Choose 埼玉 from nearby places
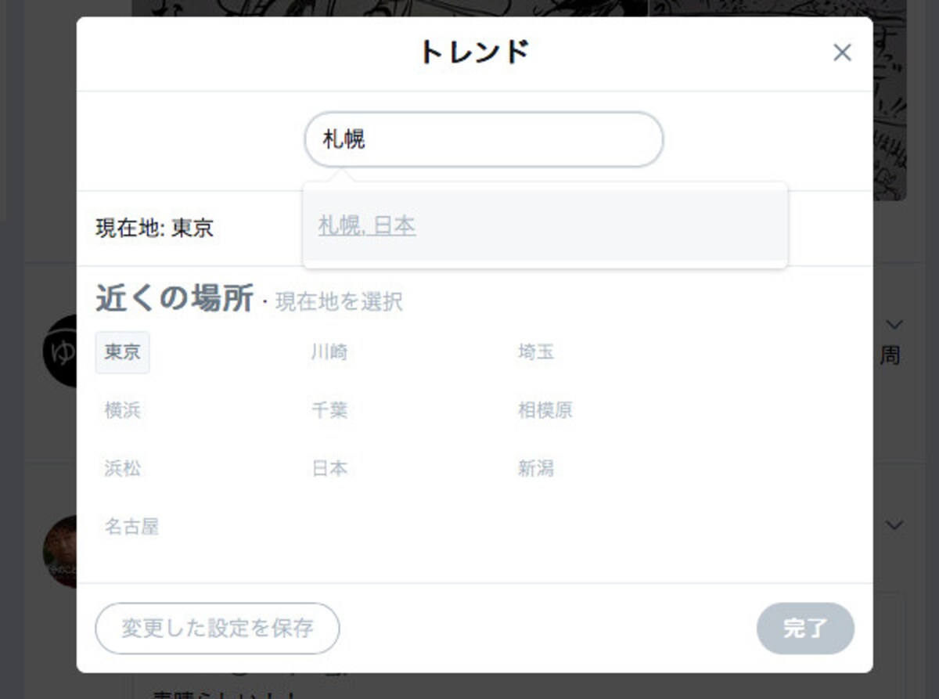This screenshot has height=699, width=939. 536,352
